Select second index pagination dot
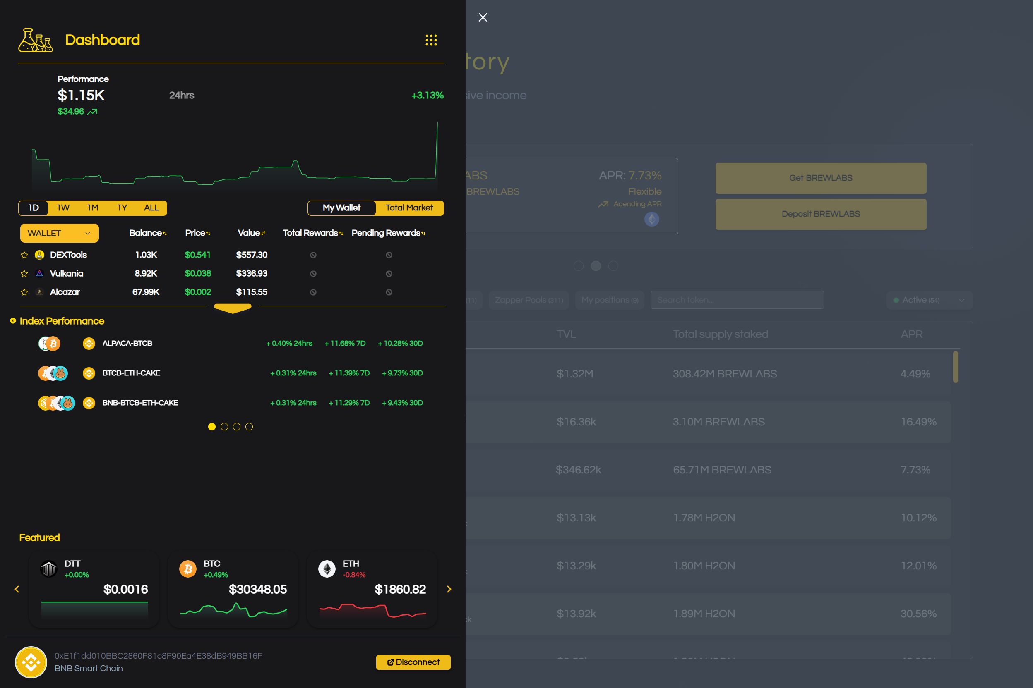Viewport: 1033px width, 688px height. coord(224,427)
